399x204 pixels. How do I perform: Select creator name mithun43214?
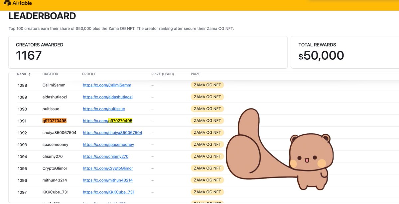pyautogui.click(x=55, y=180)
